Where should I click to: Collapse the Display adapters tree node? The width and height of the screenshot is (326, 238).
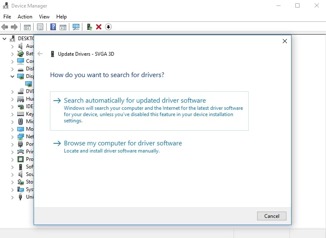click(x=12, y=76)
